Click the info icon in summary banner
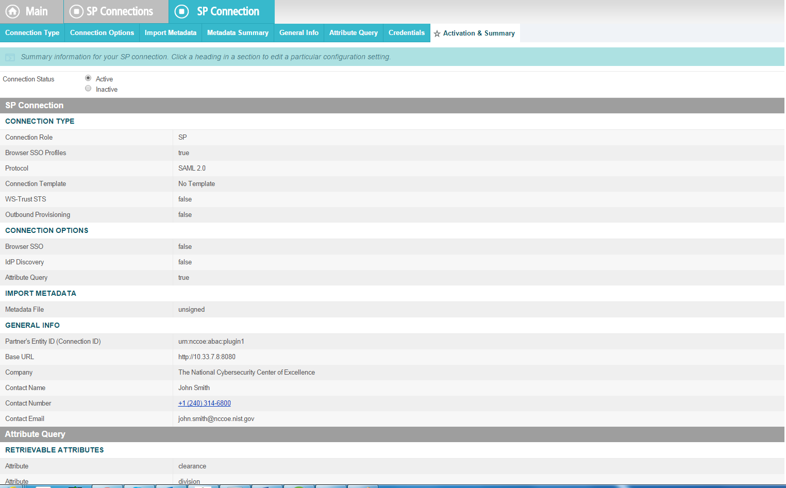The width and height of the screenshot is (786, 488). [10, 57]
